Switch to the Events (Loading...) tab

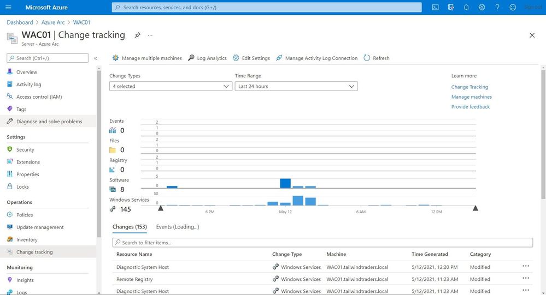point(178,227)
